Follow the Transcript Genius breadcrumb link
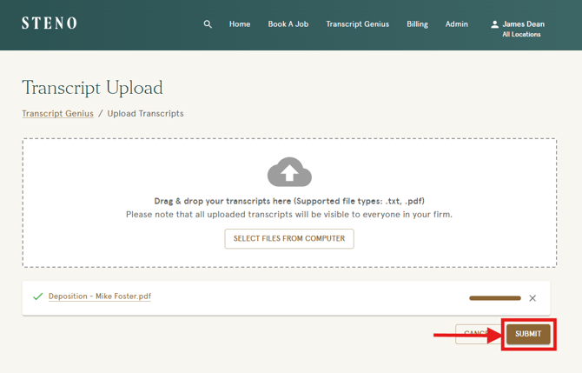 (57, 114)
